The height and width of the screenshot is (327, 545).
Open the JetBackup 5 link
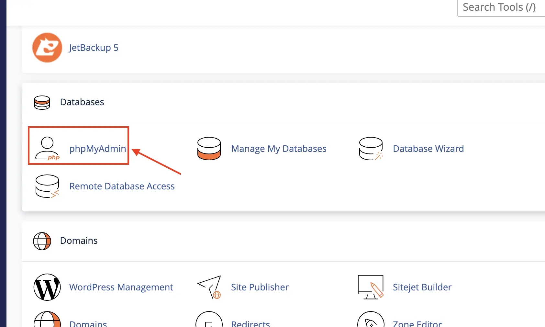pos(94,48)
